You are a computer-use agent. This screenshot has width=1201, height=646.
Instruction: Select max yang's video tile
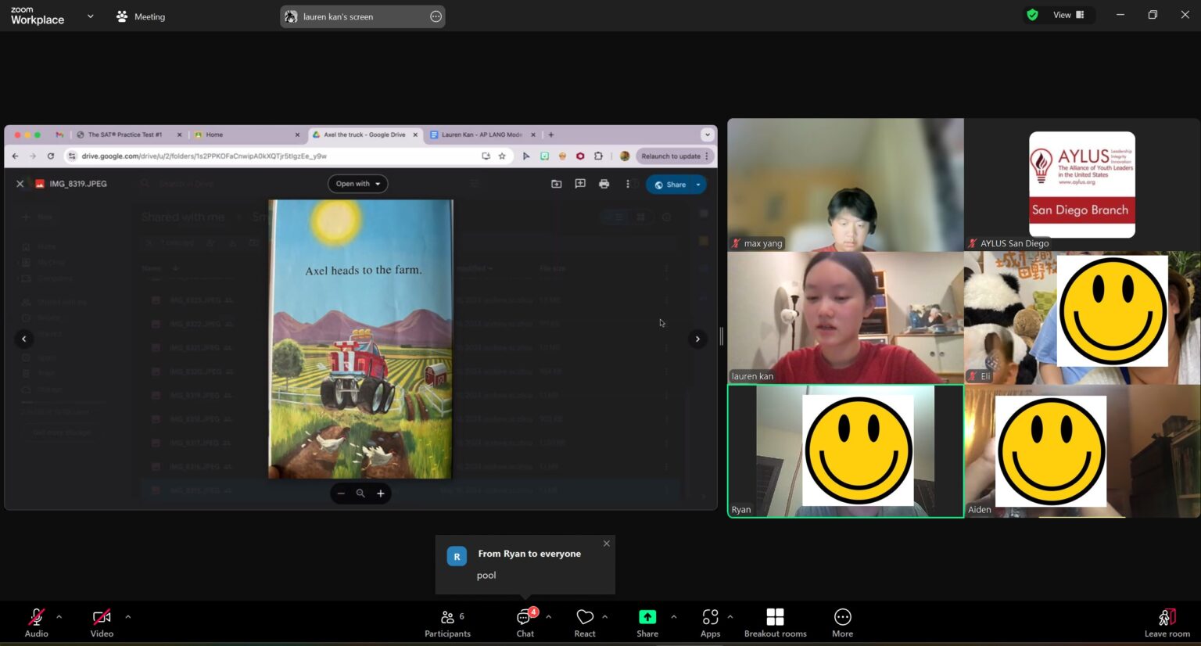click(x=845, y=185)
